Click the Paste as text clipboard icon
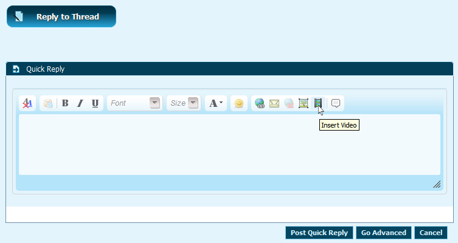Image resolution: width=458 pixels, height=243 pixels. tap(47, 103)
